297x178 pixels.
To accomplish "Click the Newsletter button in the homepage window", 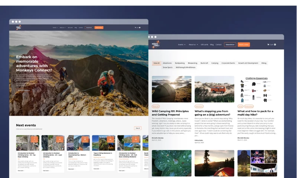I will coord(89,27).
